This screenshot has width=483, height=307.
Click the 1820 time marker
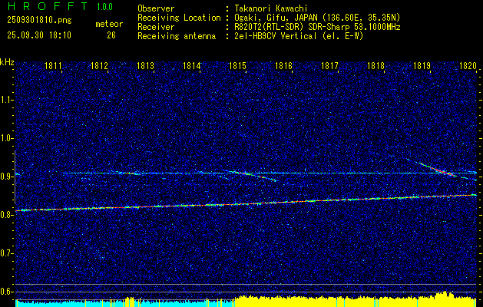(466, 67)
